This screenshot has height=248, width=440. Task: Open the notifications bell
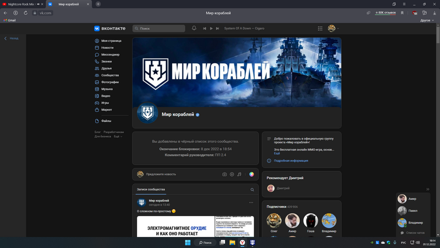[194, 28]
